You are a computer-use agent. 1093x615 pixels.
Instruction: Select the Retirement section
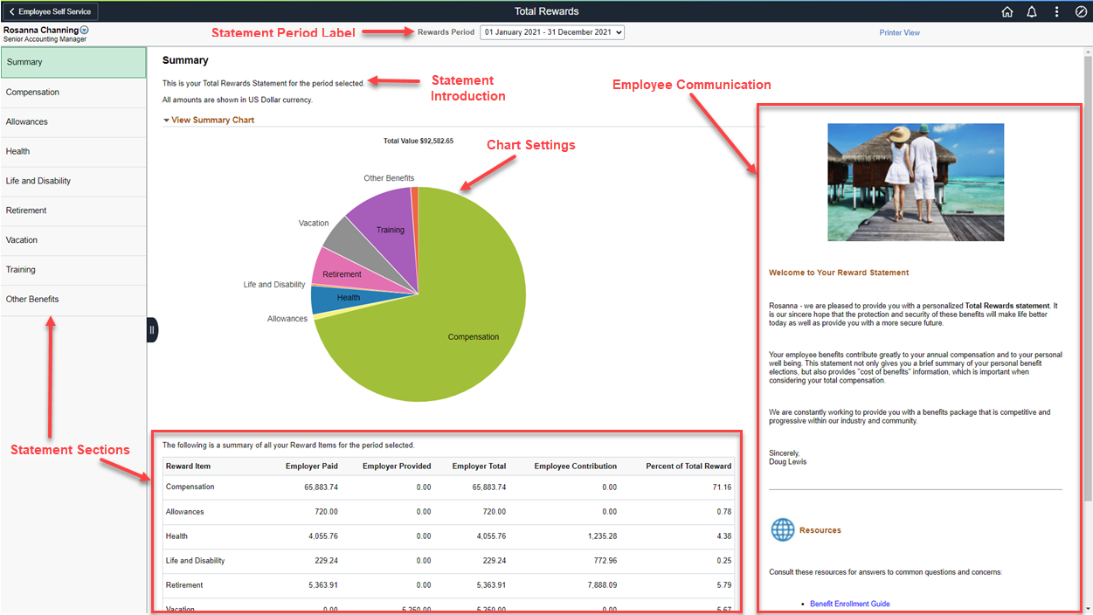[73, 211]
